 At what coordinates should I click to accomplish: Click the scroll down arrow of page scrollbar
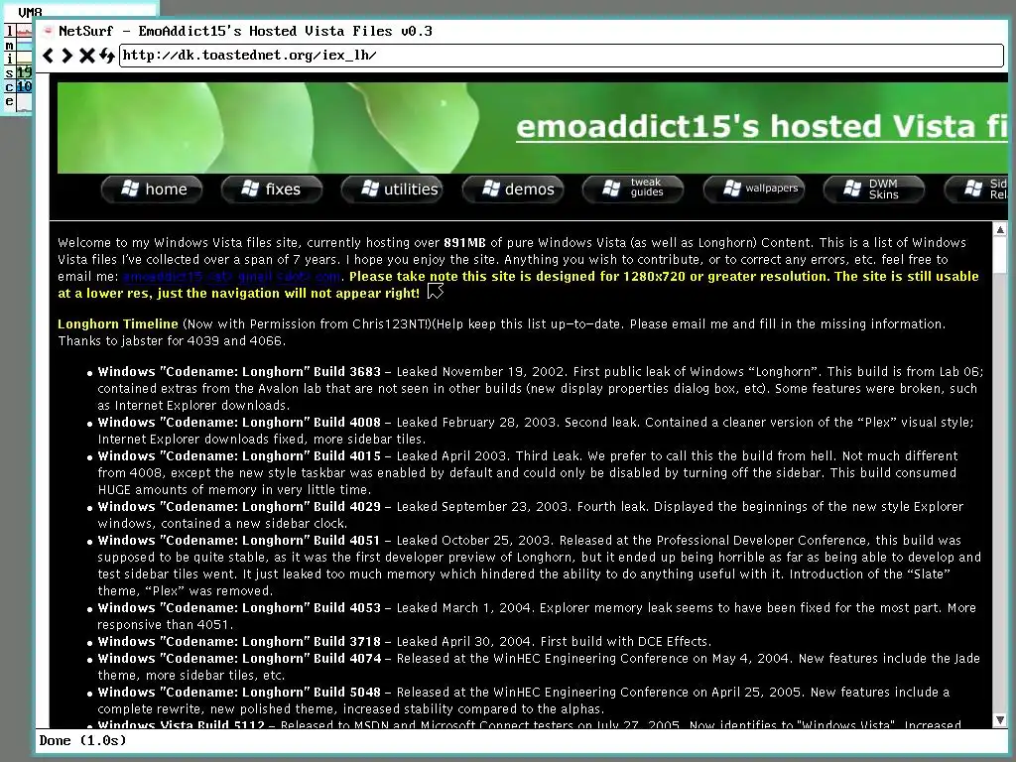coord(1000,720)
